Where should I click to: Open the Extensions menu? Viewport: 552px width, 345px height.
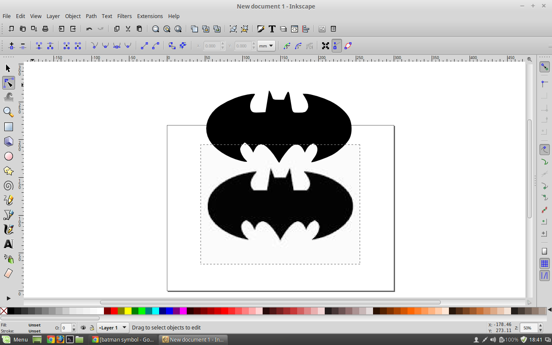coord(150,16)
